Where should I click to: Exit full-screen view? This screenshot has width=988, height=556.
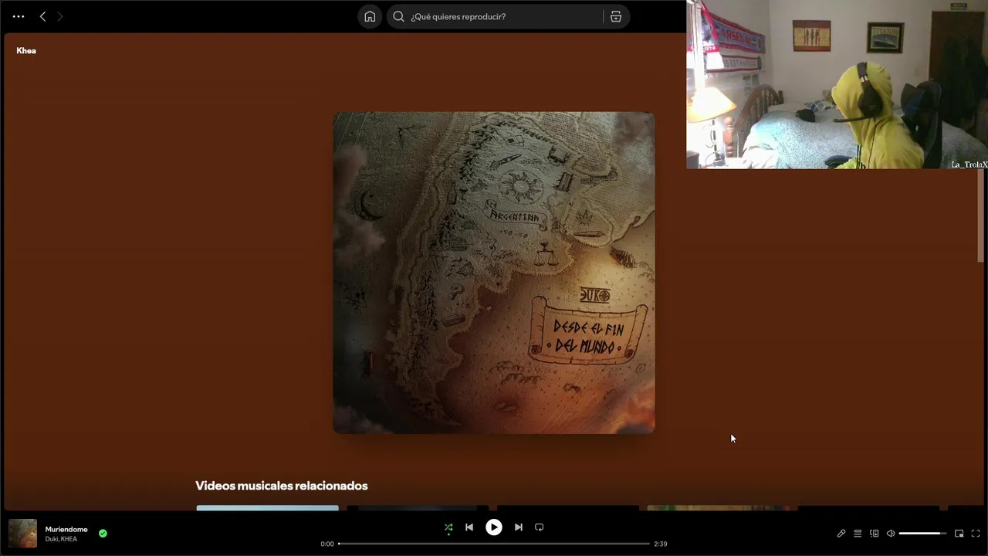coord(976,534)
